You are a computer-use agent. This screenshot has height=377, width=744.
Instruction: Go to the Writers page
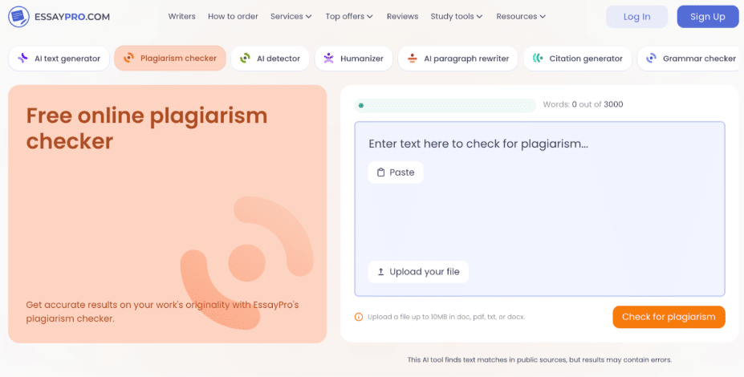181,17
